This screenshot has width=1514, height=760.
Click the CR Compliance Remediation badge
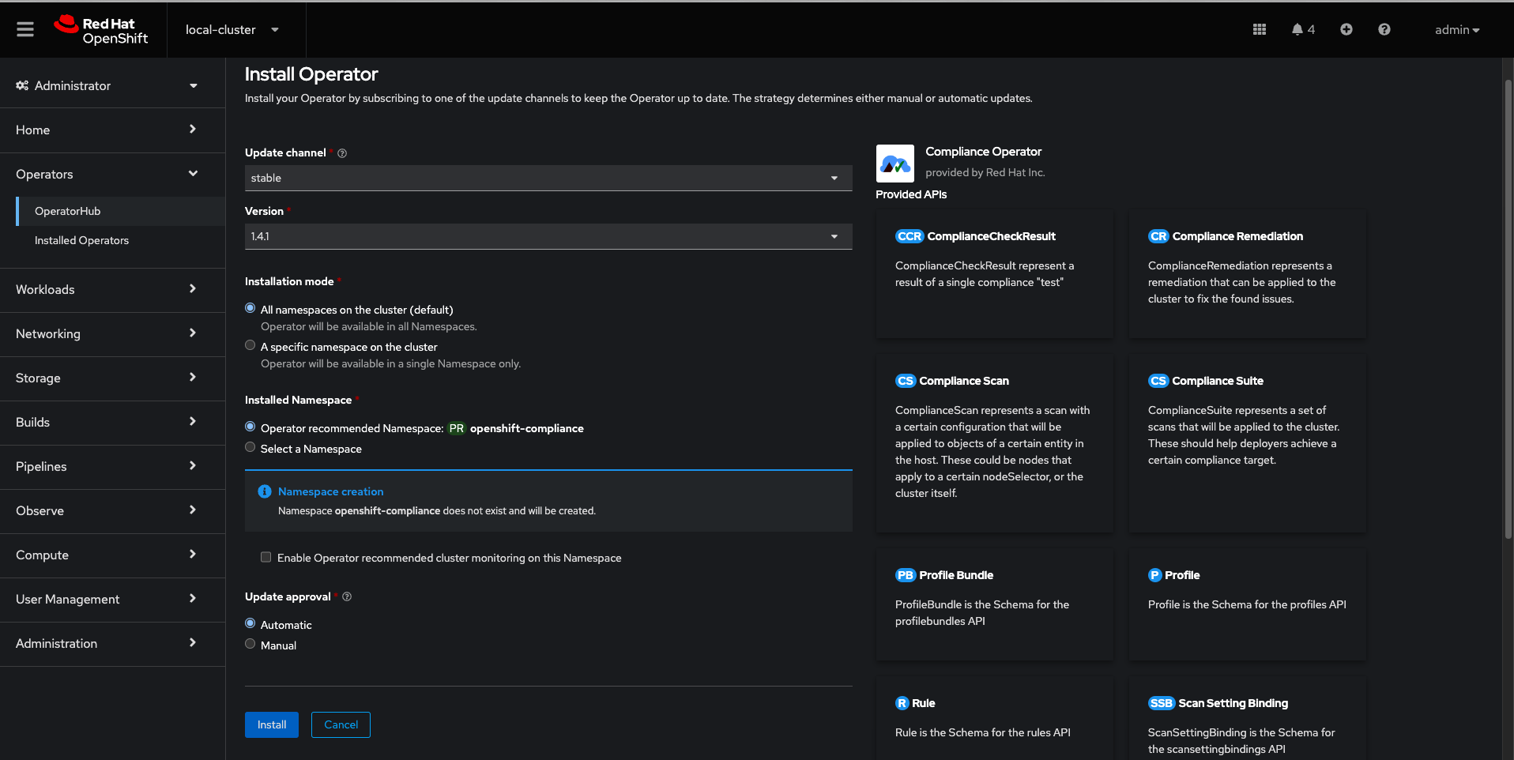[x=1158, y=236]
